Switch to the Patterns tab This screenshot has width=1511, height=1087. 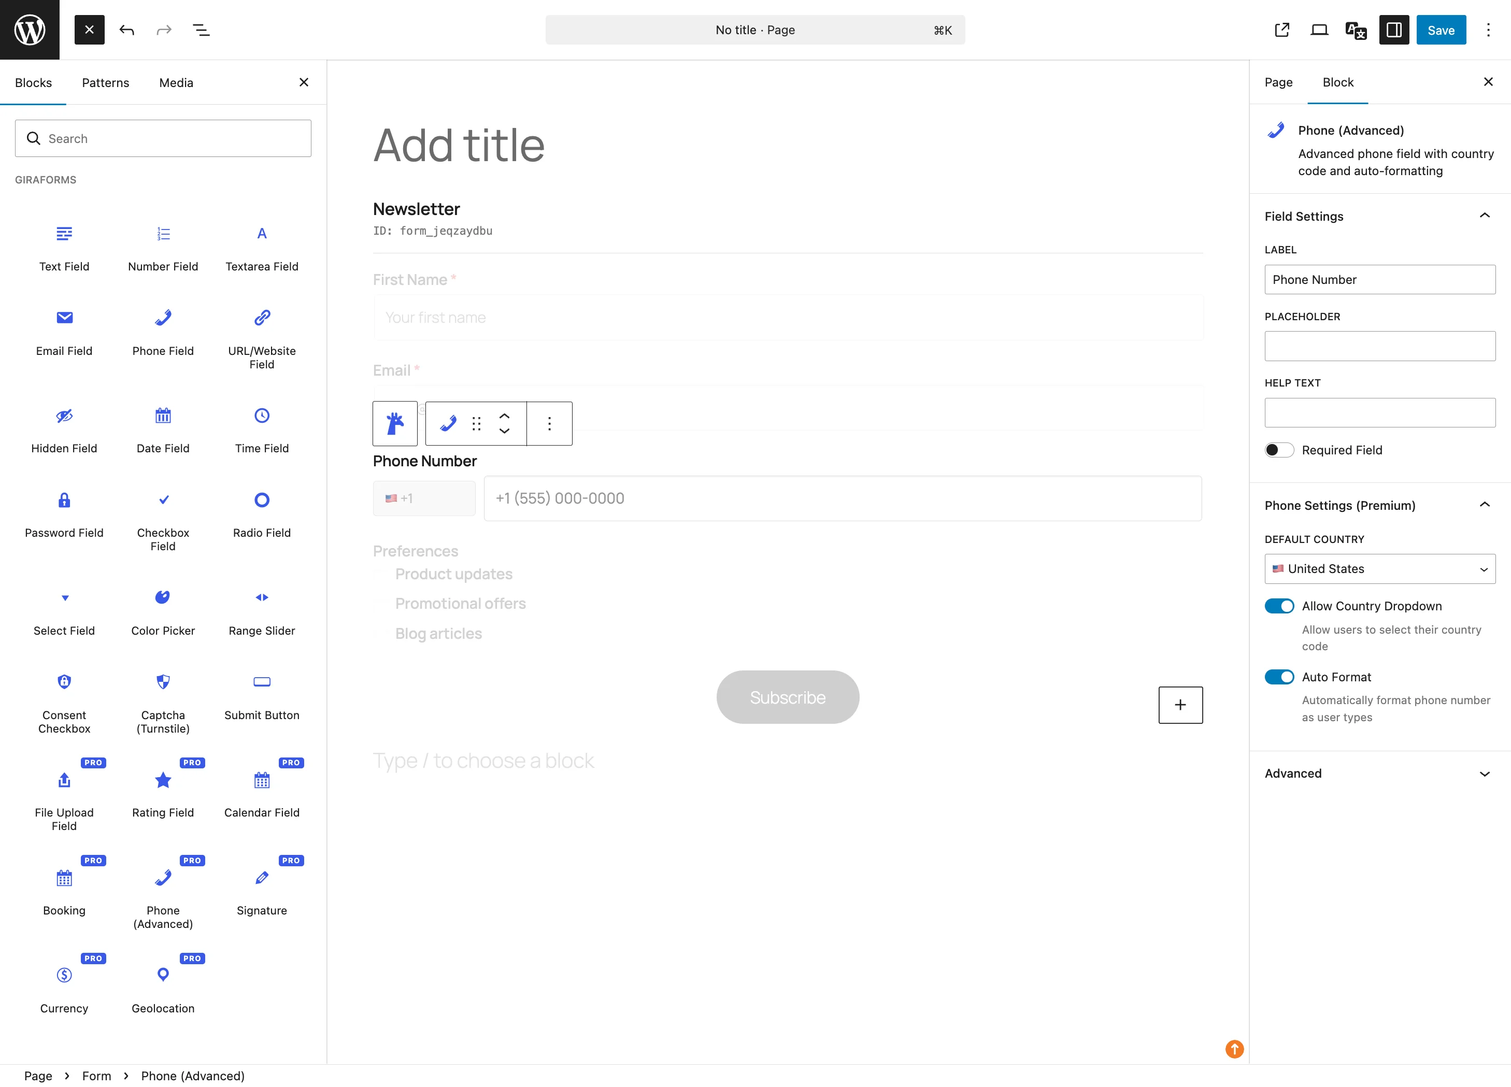pyautogui.click(x=105, y=82)
